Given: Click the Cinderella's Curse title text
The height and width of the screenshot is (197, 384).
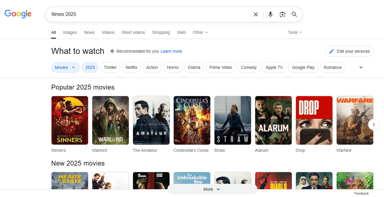Looking at the screenshot, I should pos(191,150).
